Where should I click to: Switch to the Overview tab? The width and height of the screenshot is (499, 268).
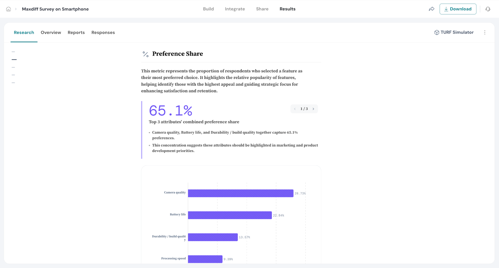(x=51, y=33)
